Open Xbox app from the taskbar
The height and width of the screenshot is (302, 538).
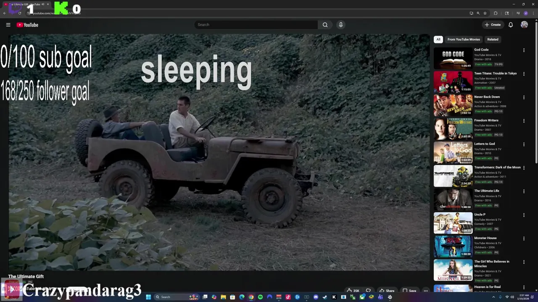coord(362,297)
